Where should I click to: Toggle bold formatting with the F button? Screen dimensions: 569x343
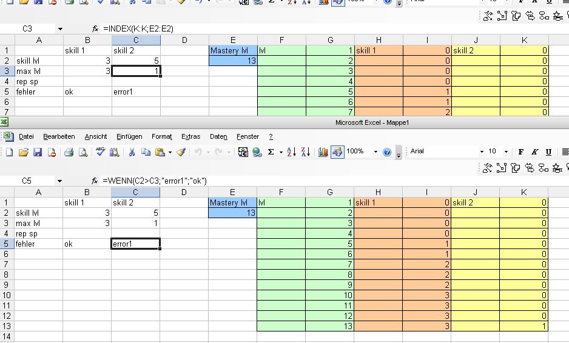tap(520, 152)
